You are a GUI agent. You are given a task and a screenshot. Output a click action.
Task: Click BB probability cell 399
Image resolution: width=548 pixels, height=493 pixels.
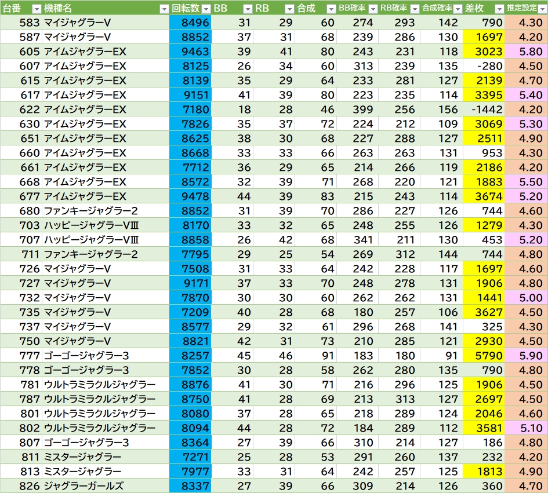coord(358,109)
